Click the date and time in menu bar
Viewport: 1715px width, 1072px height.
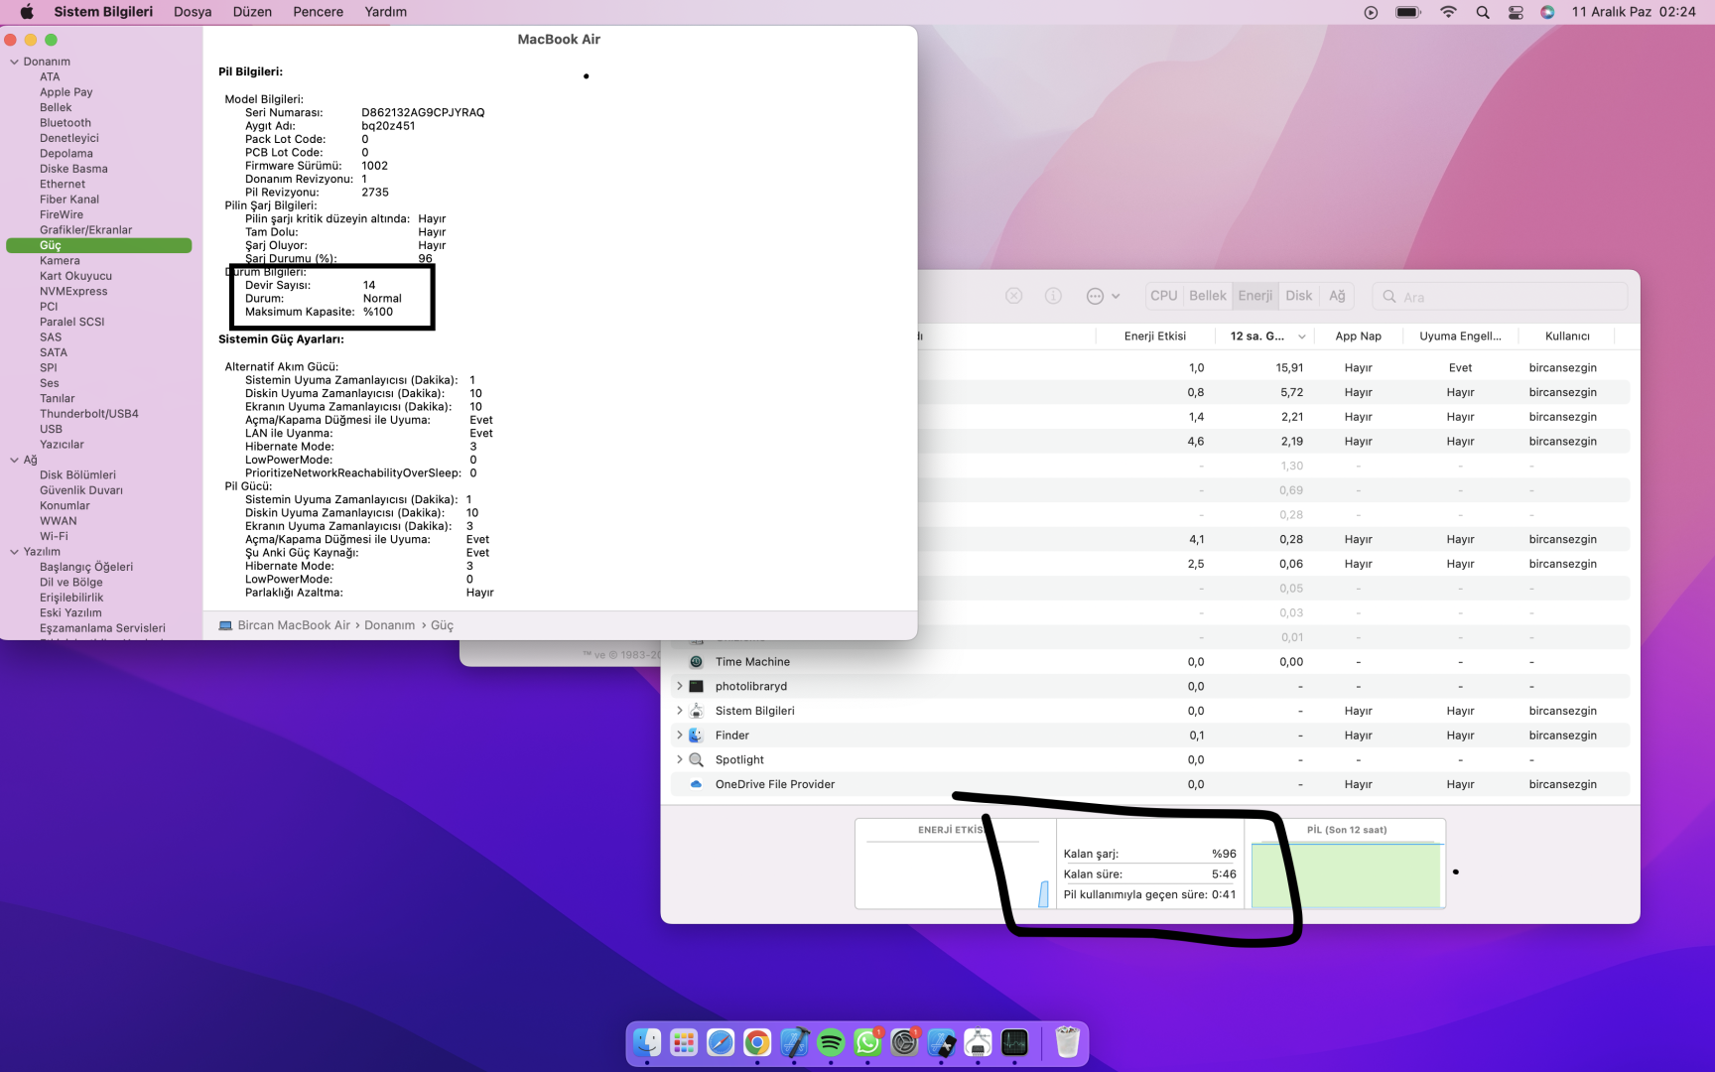pyautogui.click(x=1634, y=12)
